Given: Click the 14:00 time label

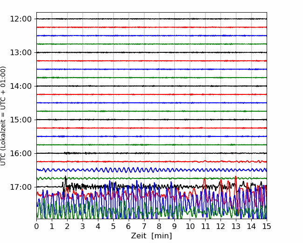Looking at the screenshot, I should 21,86.
